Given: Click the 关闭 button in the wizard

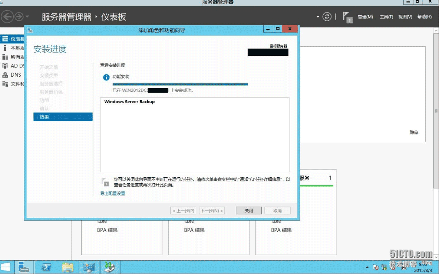Looking at the screenshot, I should click(x=249, y=211).
